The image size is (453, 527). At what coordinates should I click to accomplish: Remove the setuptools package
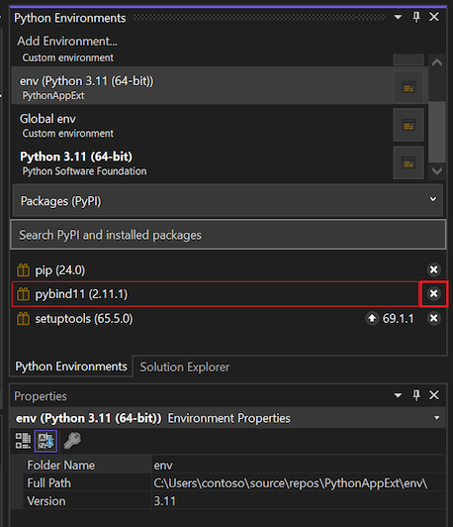(433, 318)
